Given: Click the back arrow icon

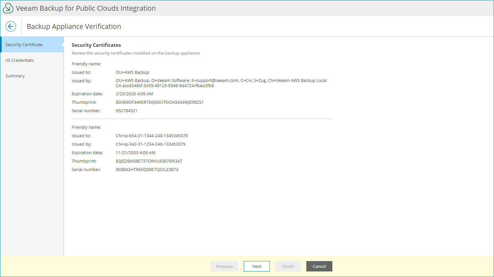Looking at the screenshot, I should 11,26.
